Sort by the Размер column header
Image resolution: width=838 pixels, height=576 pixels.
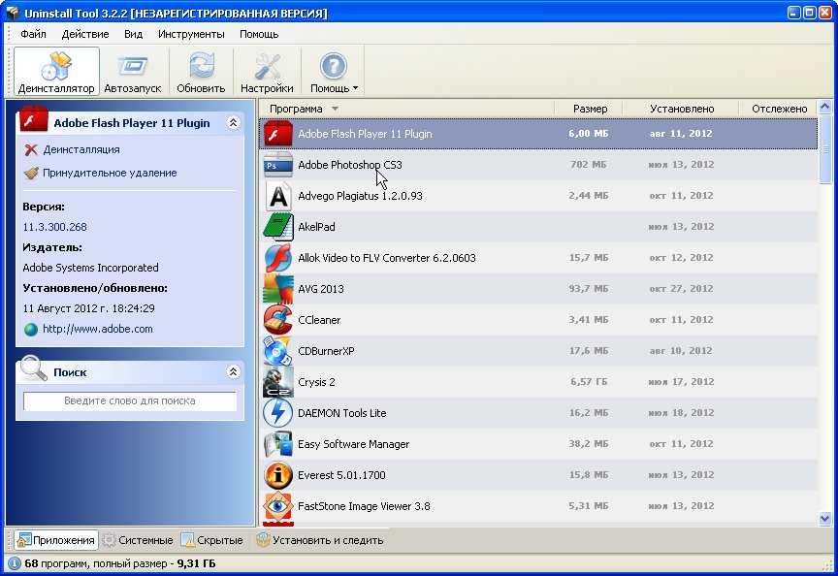point(589,109)
